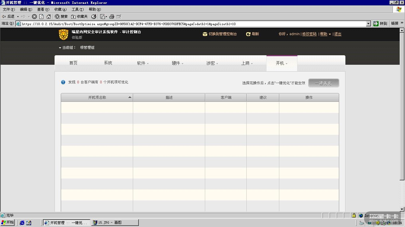Click the IE toolbar Refresh page icon
Screen dimensions: 405x227
point(42,17)
